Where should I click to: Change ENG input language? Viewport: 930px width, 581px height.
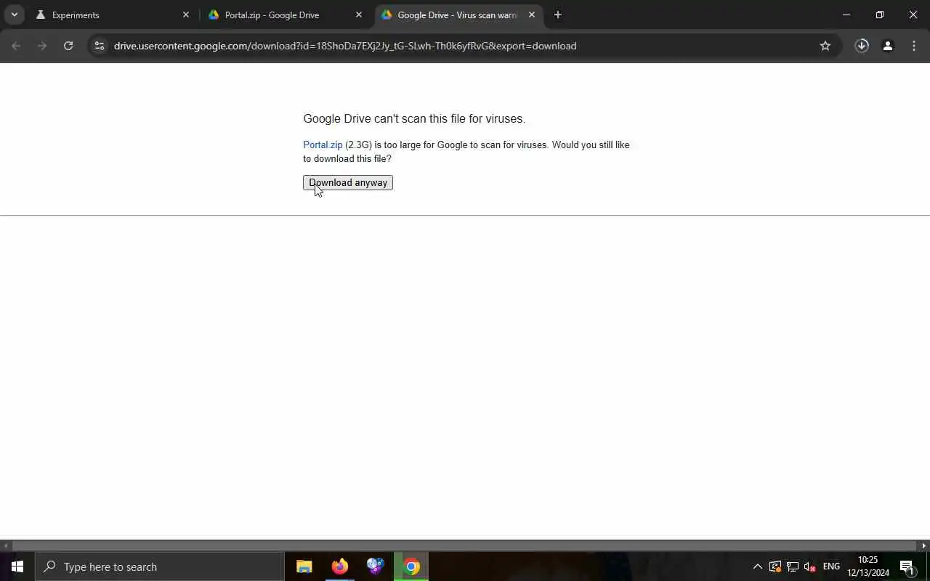(x=831, y=566)
